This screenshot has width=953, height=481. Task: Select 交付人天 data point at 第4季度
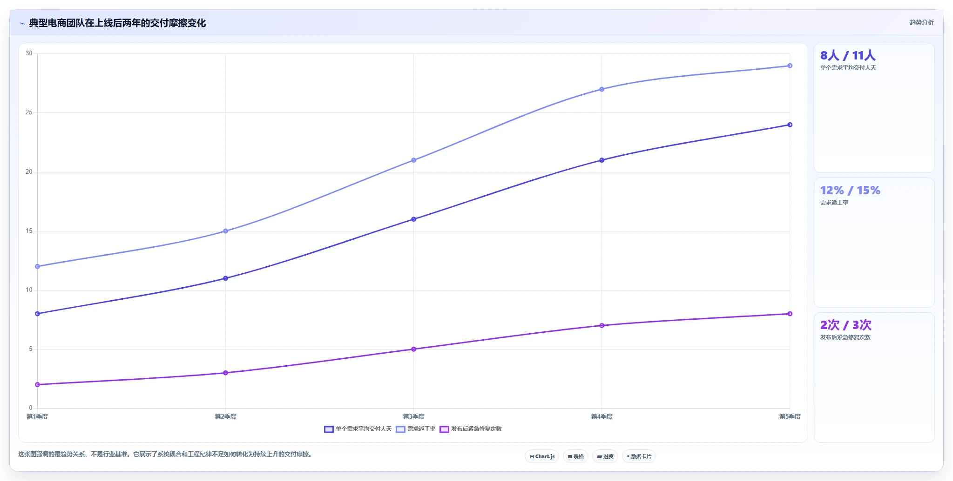click(602, 160)
